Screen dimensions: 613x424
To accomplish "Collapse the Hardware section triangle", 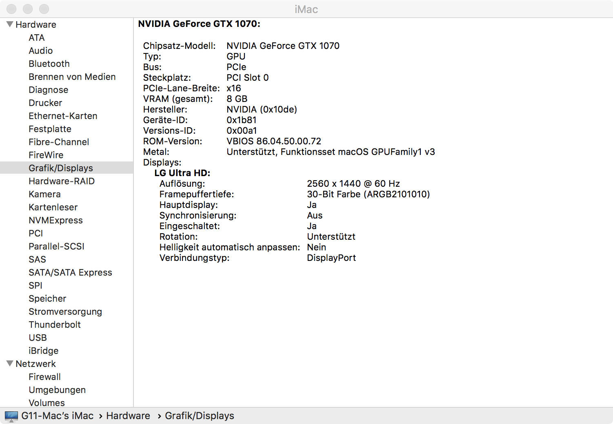I will click(x=10, y=24).
